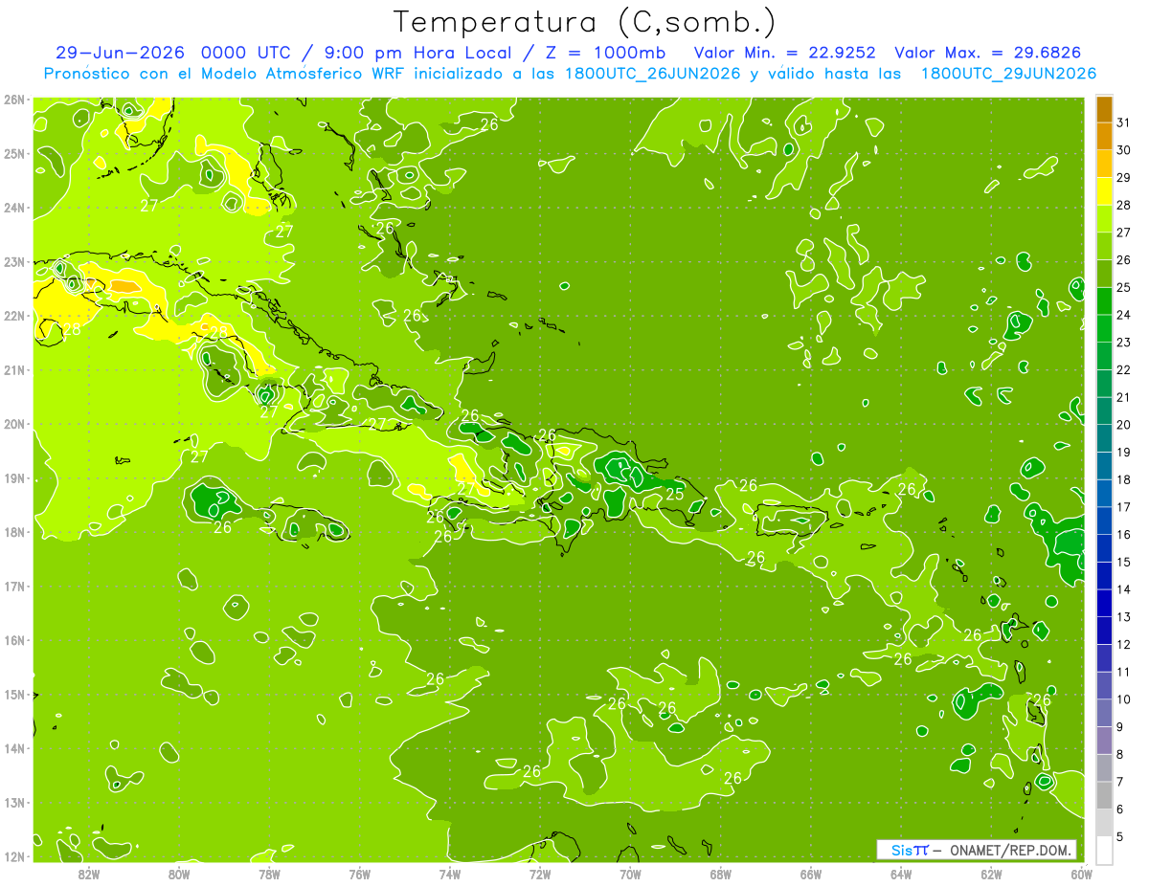
Task: Click the 14N latitude axis label
Action: pyautogui.click(x=13, y=748)
